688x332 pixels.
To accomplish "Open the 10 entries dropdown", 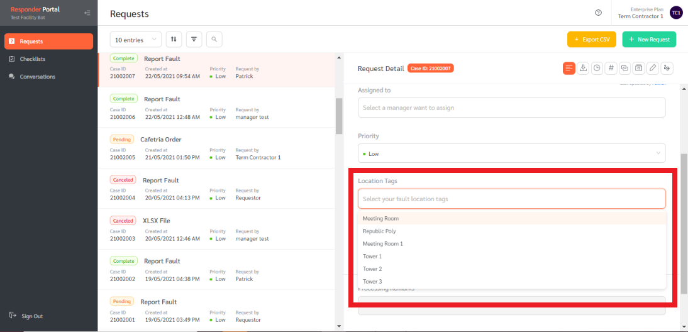I will point(136,40).
